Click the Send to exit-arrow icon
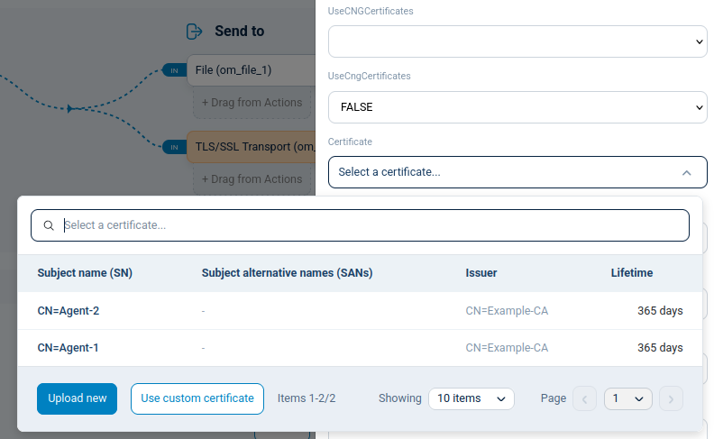714x439 pixels. pyautogui.click(x=195, y=32)
